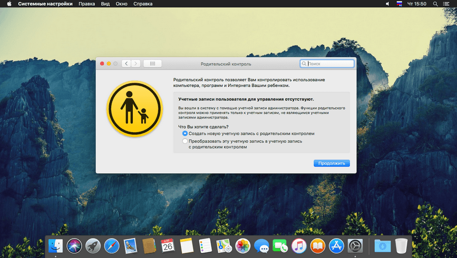The image size is (457, 258).
Task: Open FaceTime from the Dock
Action: (x=280, y=246)
